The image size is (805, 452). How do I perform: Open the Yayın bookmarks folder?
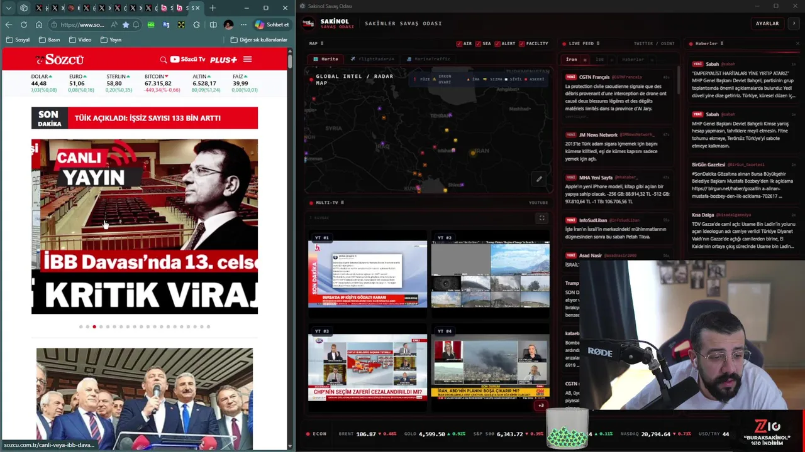[111, 40]
